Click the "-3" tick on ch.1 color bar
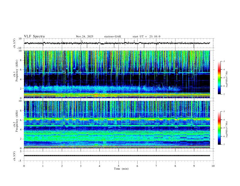The width and height of the screenshot is (240, 186). pyautogui.click(x=223, y=61)
